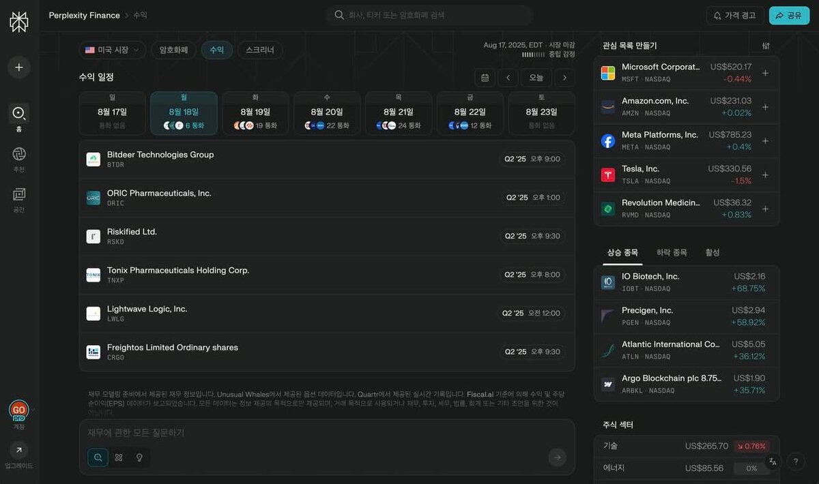Submit question with arrow button
Viewport: 819px width, 484px height.
click(558, 457)
